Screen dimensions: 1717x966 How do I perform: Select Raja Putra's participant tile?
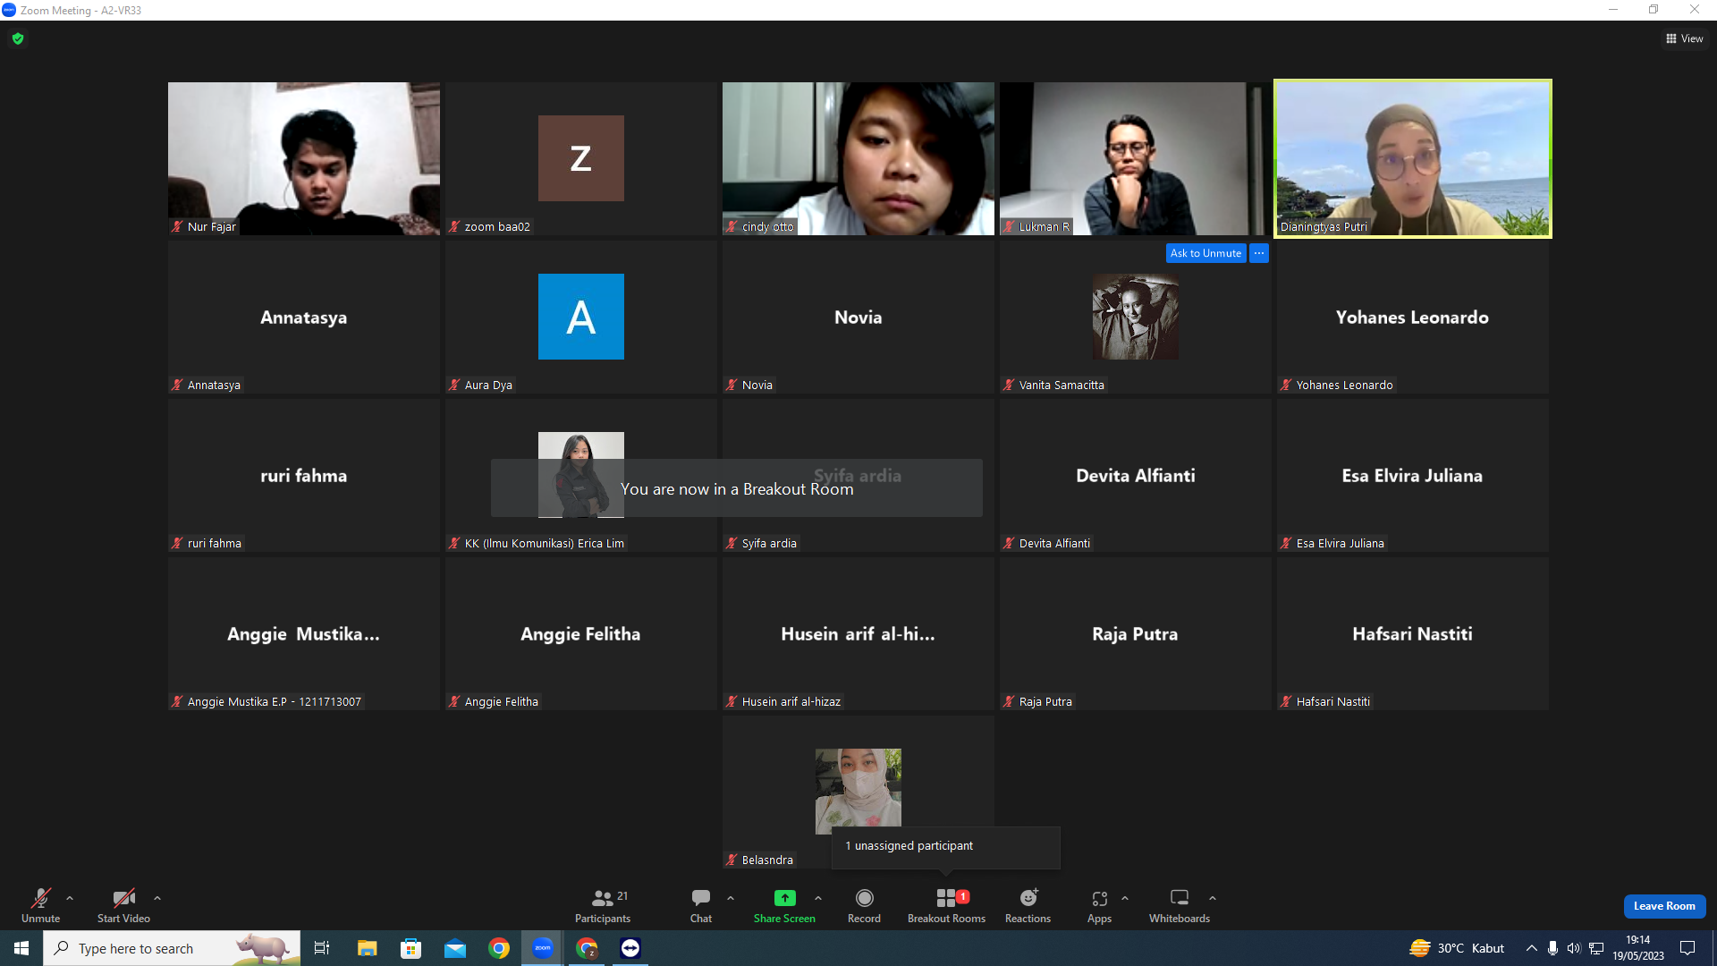(x=1136, y=633)
